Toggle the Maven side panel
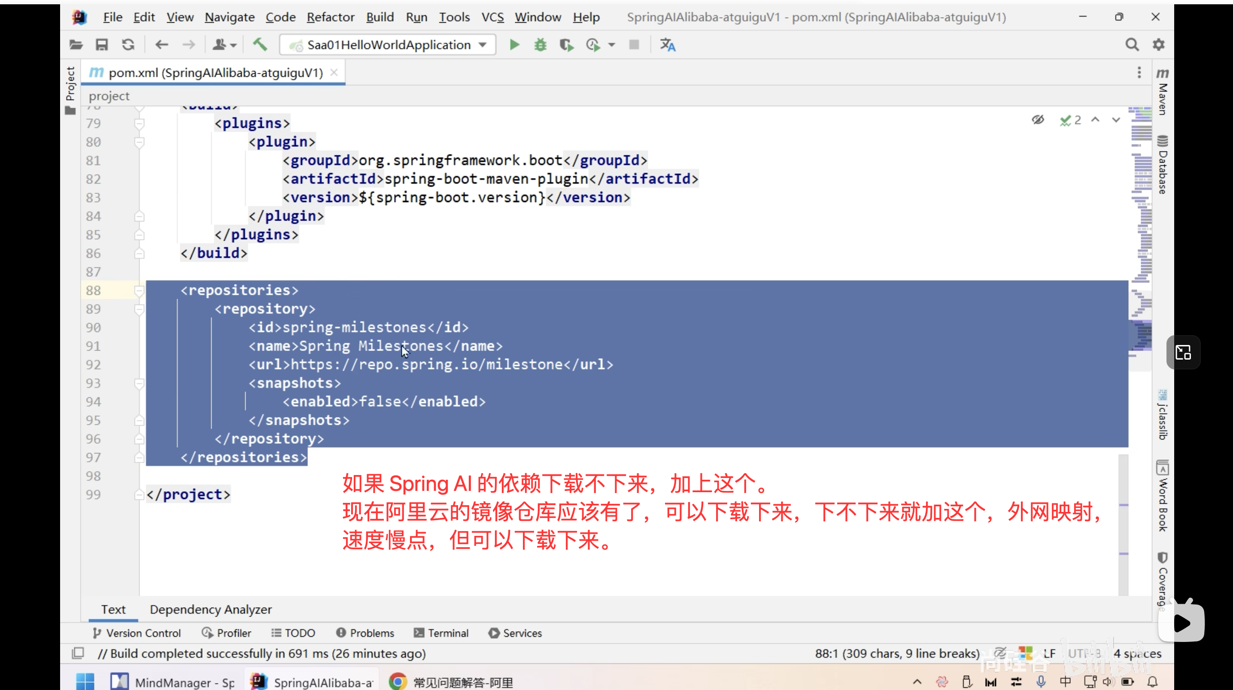 click(1163, 91)
